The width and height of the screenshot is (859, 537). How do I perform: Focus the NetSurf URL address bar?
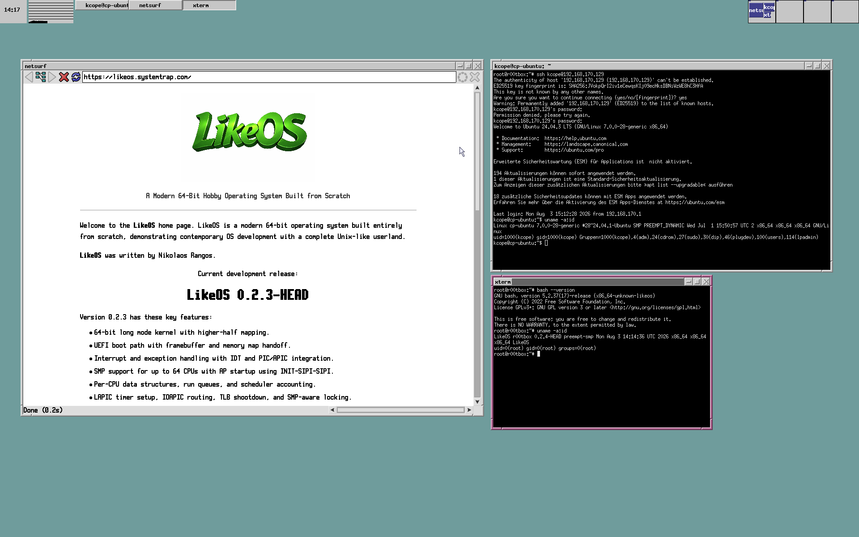pyautogui.click(x=269, y=77)
